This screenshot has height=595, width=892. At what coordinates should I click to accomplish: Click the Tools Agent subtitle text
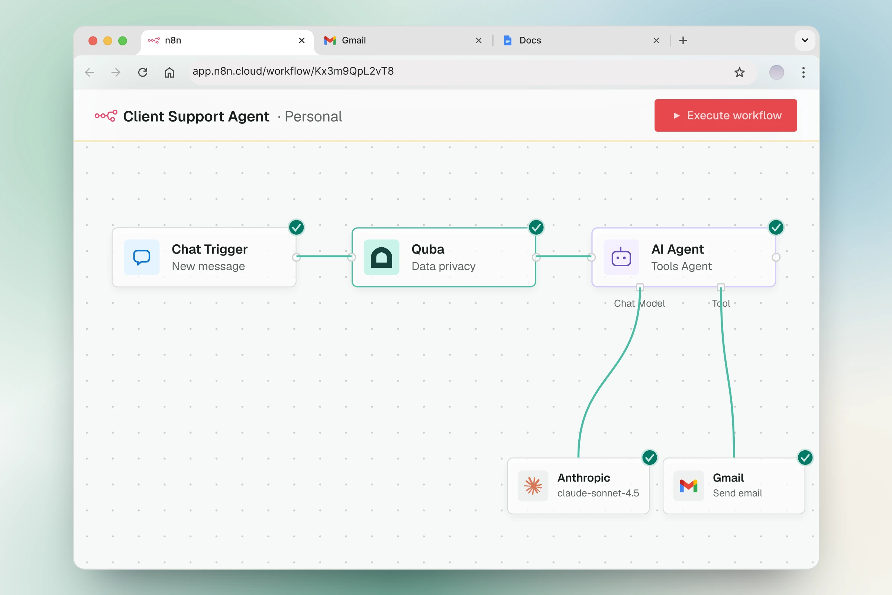click(x=681, y=266)
